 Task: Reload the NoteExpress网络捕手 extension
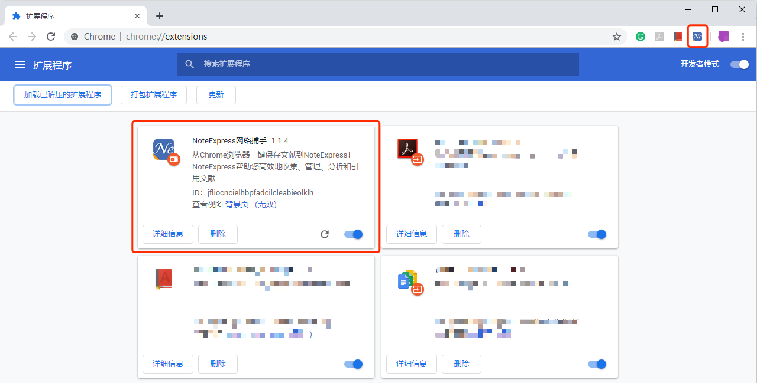(325, 234)
